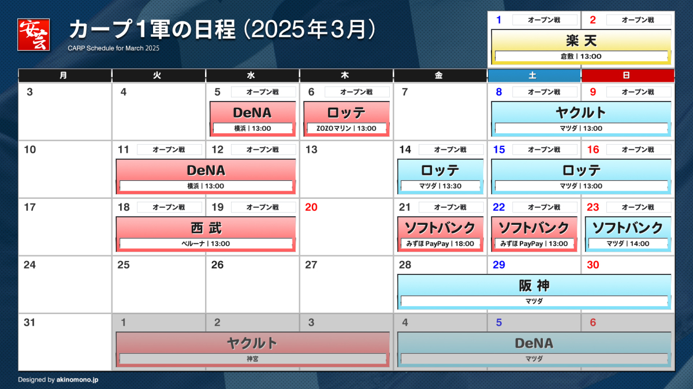Open the akinomono.jp designer credit
Viewport: 693px width, 389px height.
point(79,380)
